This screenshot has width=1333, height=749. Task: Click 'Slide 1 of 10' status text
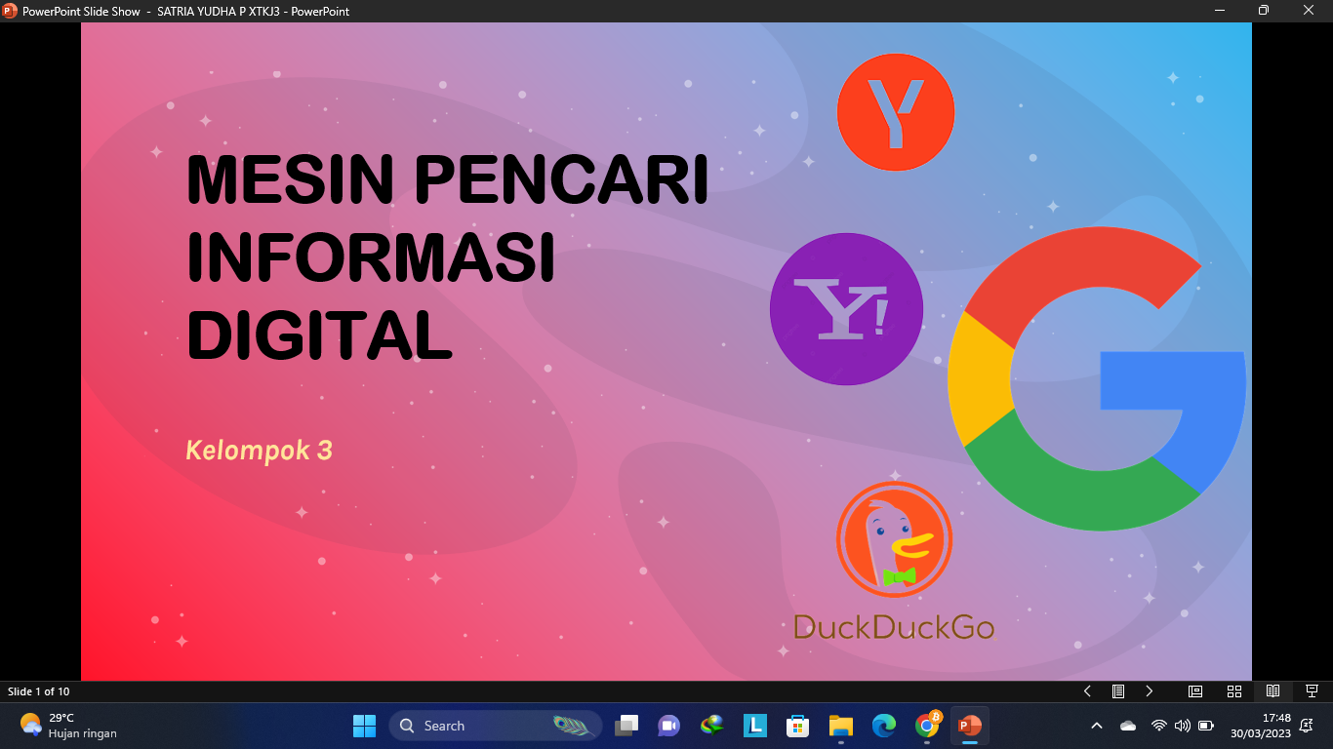coord(39,691)
